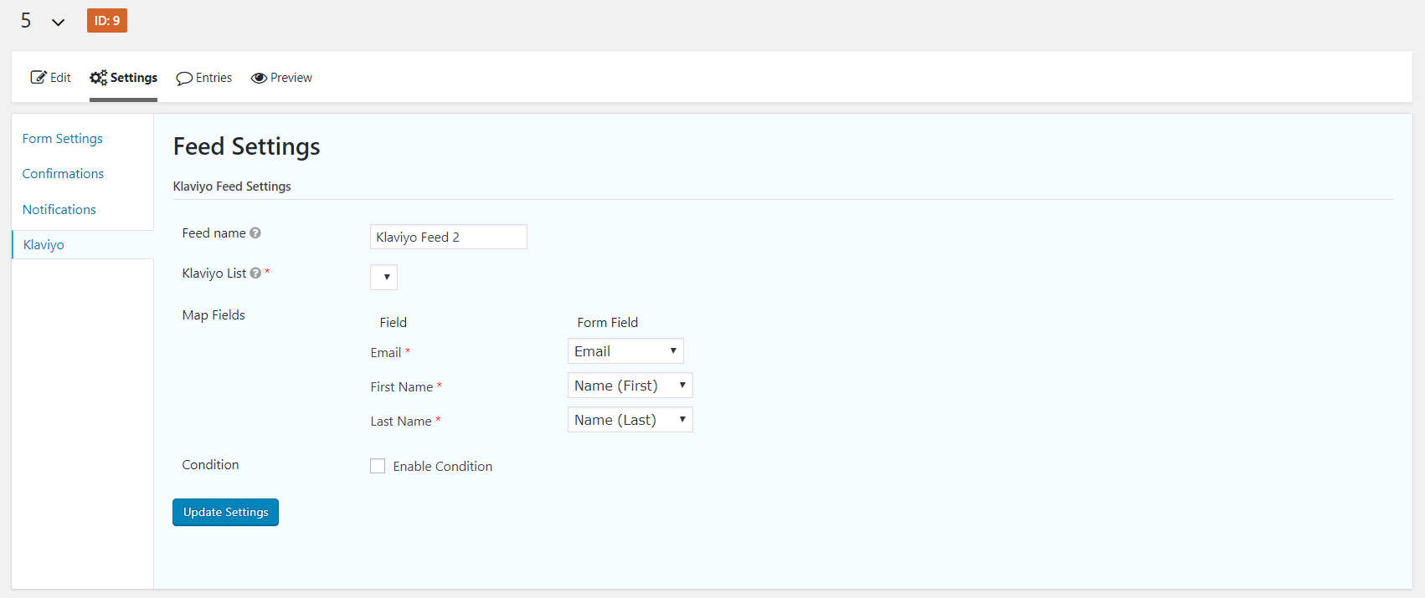Switch to the Settings tab
Screen dimensions: 1425x598
click(x=124, y=78)
